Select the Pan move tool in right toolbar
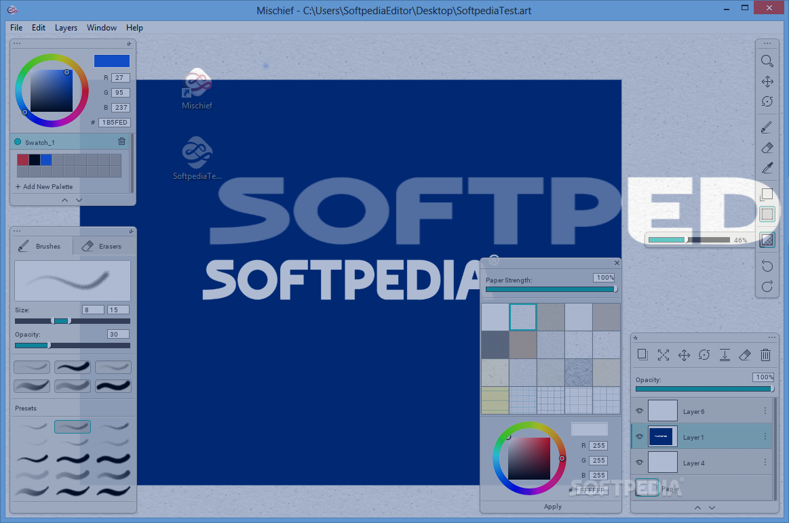789x523 pixels. pos(767,81)
